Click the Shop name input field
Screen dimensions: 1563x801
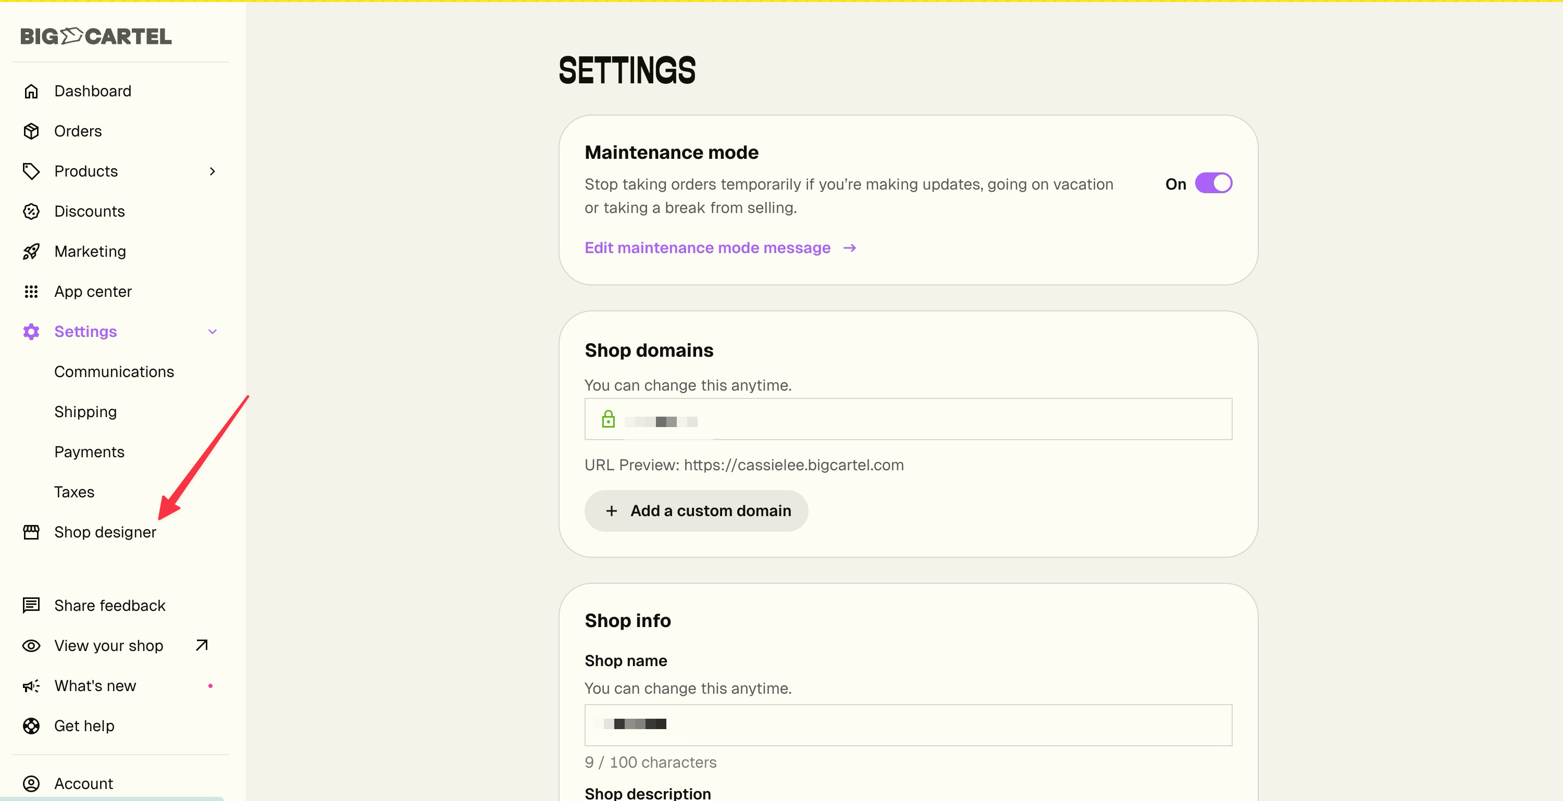click(908, 725)
